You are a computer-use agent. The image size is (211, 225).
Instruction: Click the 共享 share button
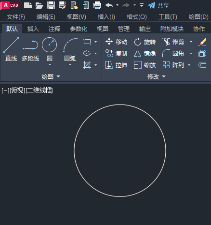pyautogui.click(x=158, y=5)
